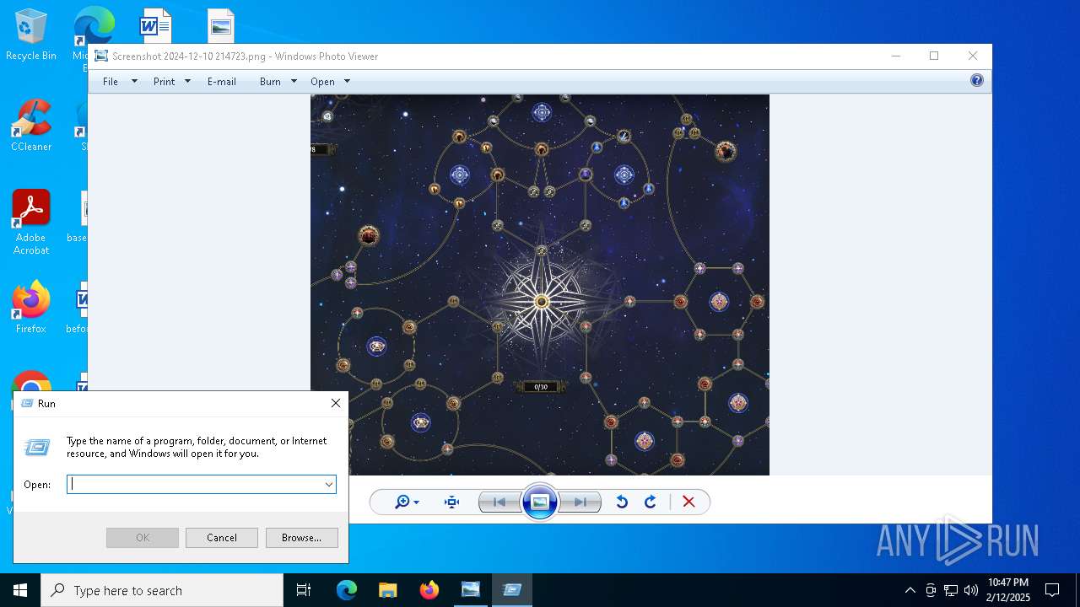Expand the Print dropdown arrow
Image resolution: width=1080 pixels, height=607 pixels.
tap(187, 81)
